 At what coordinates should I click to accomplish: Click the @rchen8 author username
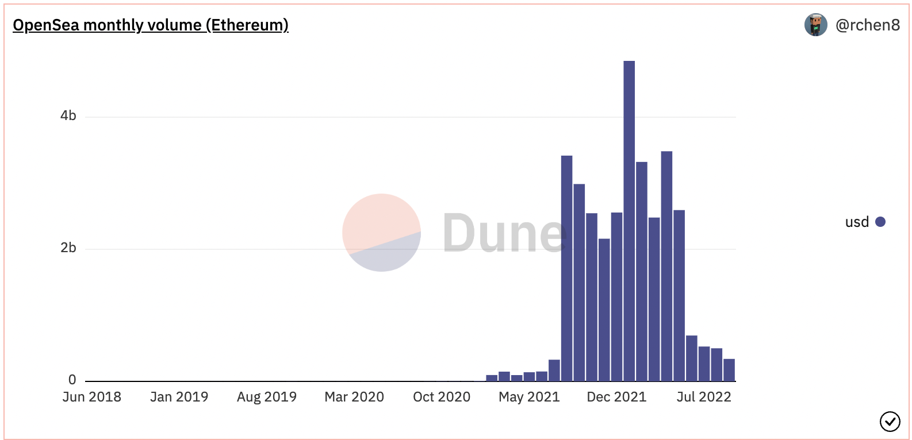coord(867,25)
